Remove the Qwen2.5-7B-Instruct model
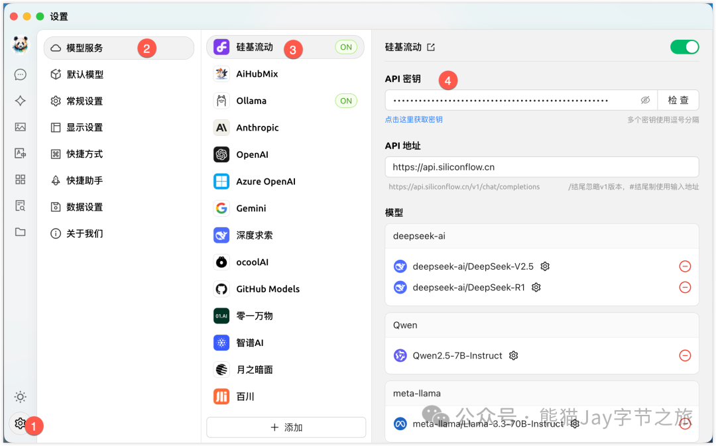The image size is (716, 446). (x=685, y=356)
